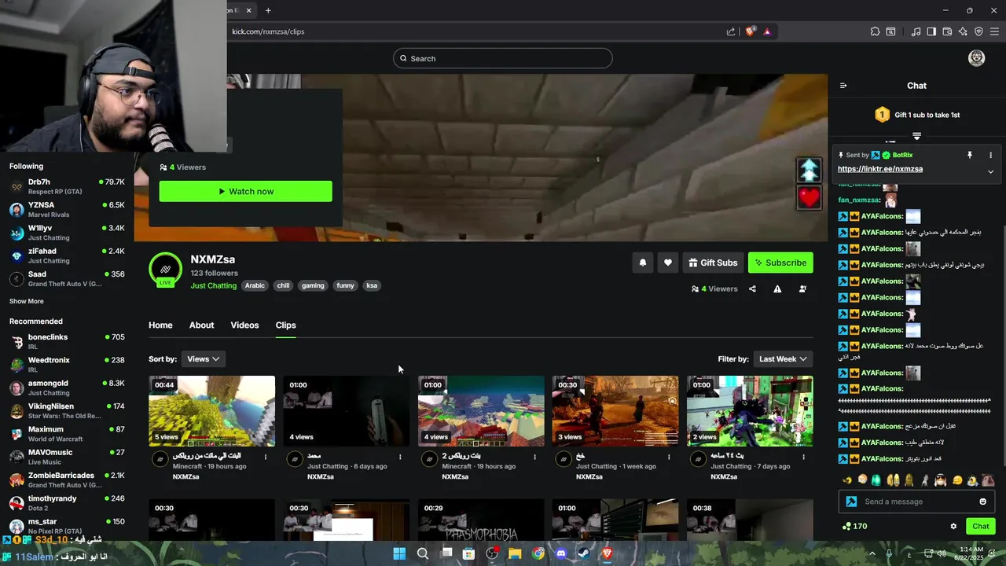
Task: Open Windows Start menu
Action: [399, 553]
